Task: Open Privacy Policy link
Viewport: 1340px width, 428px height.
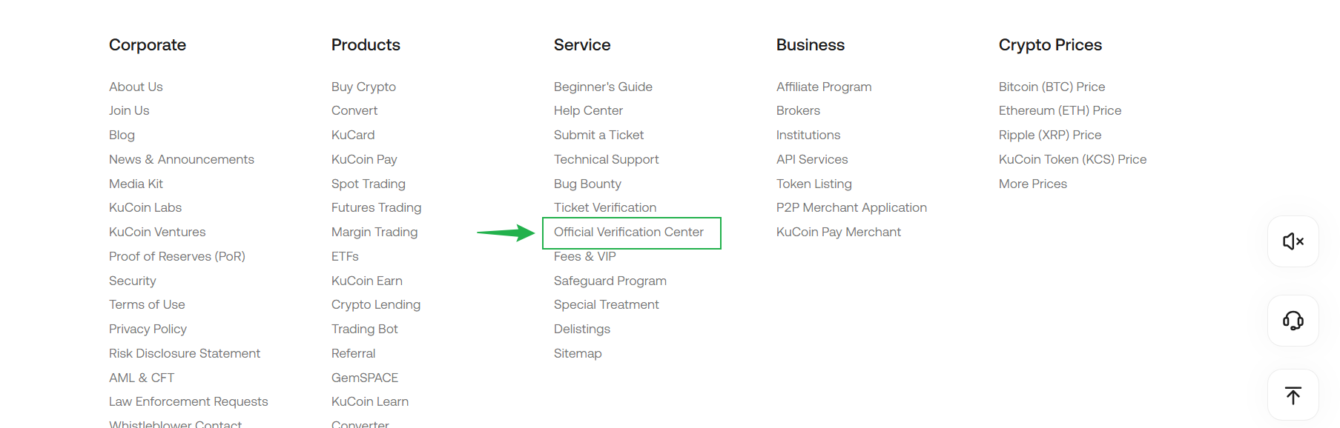Action: tap(148, 329)
